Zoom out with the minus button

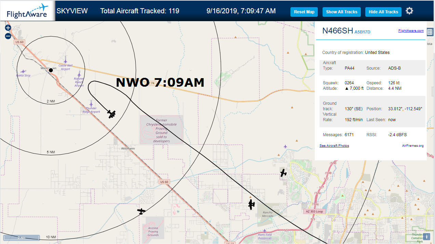click(x=8, y=36)
